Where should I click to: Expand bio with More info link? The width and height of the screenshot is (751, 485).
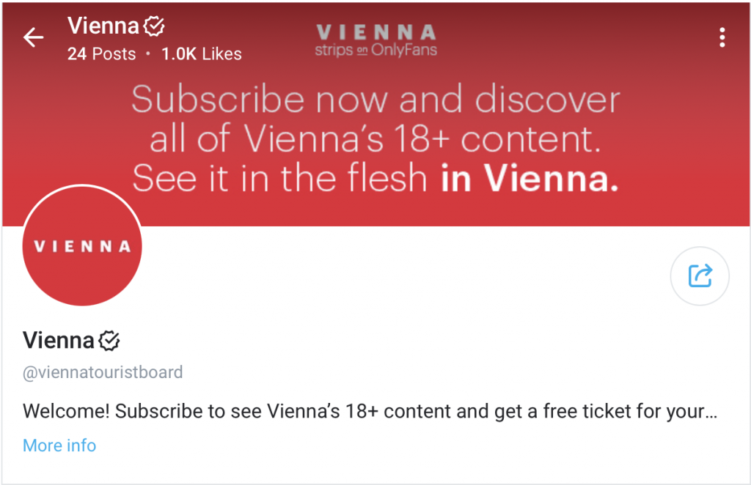point(59,445)
